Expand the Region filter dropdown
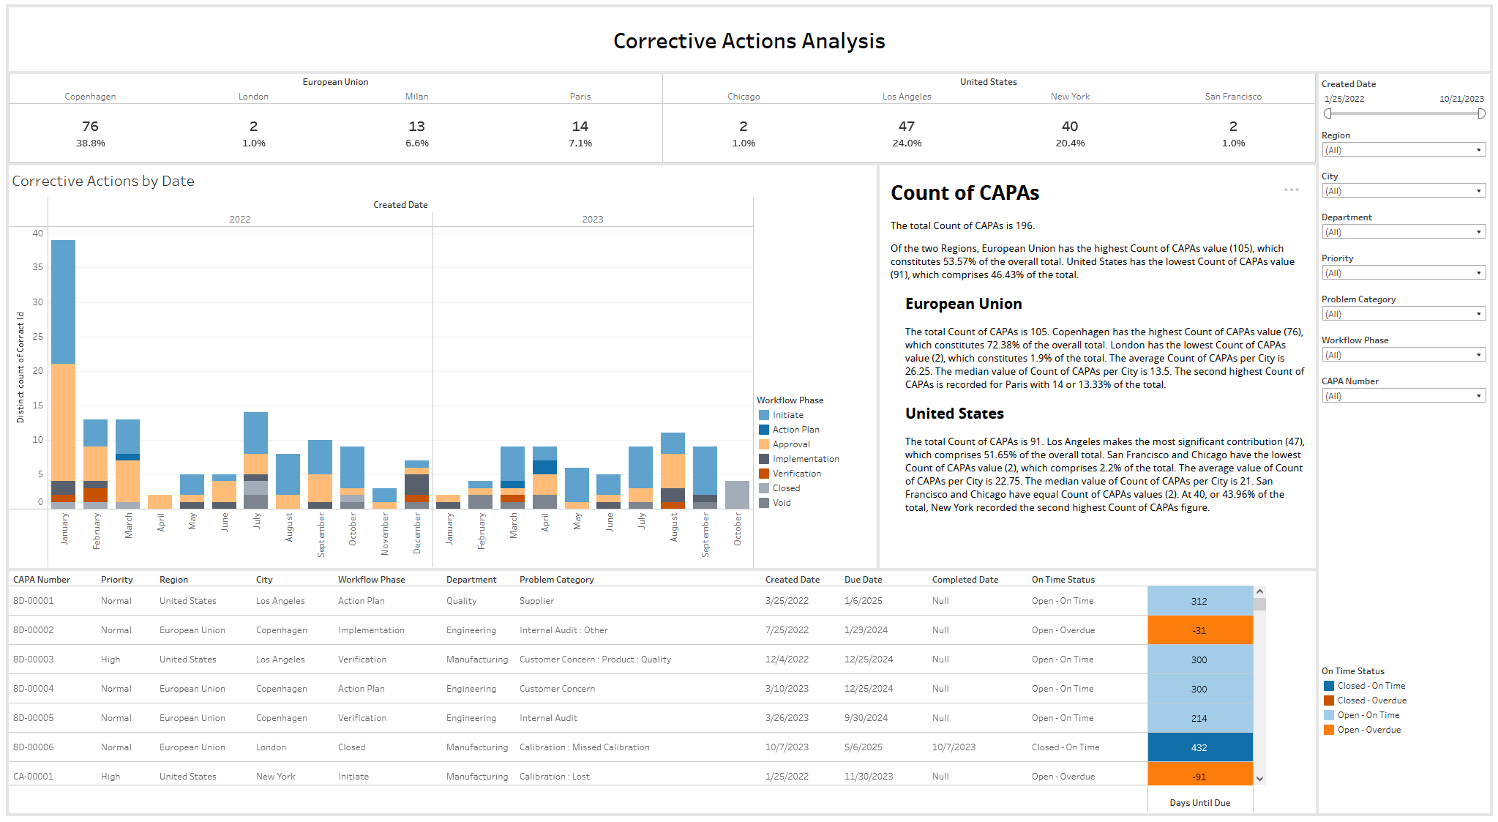This screenshot has height=822, width=1498. tap(1404, 150)
